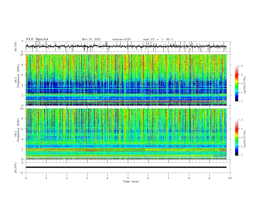This screenshot has height=200, width=259.
Task: Click the "station=ATH" header label
Action: (121, 39)
